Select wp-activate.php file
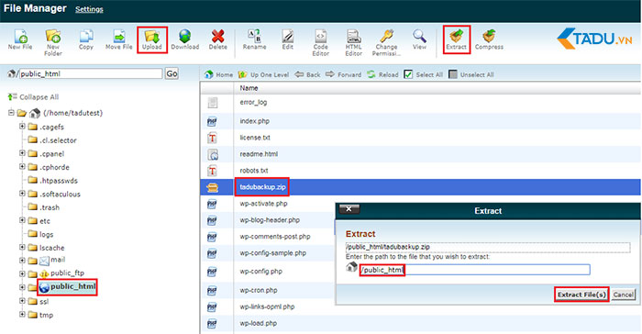 263,204
